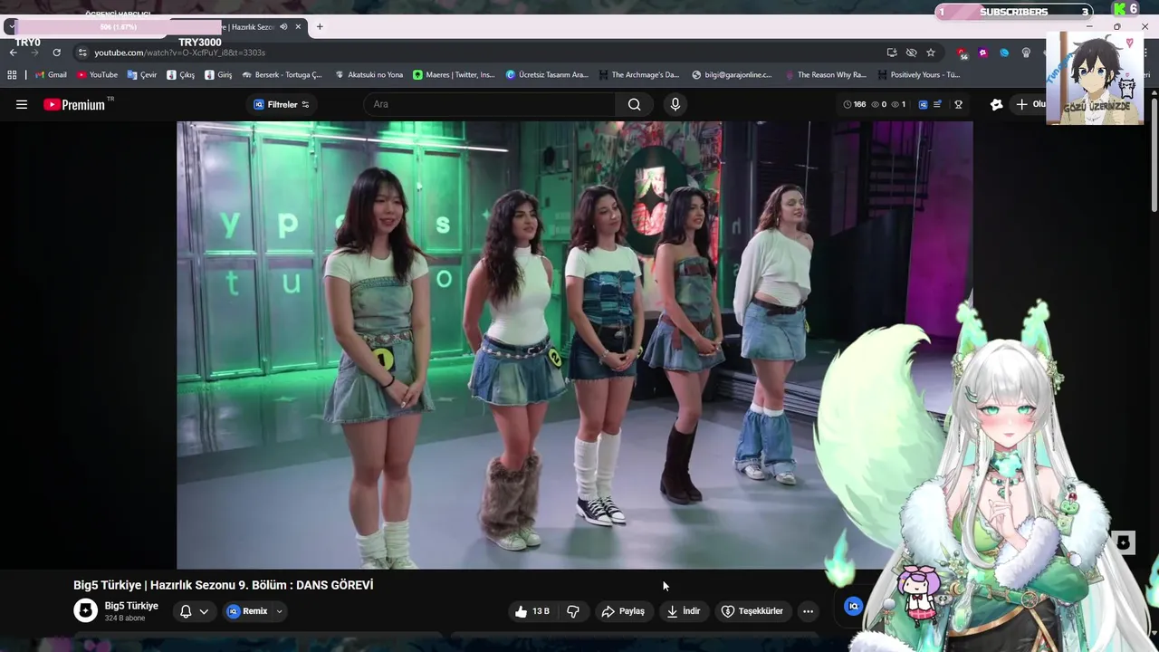Click the trophy icon in YouTube header
The width and height of the screenshot is (1159, 652).
(958, 104)
